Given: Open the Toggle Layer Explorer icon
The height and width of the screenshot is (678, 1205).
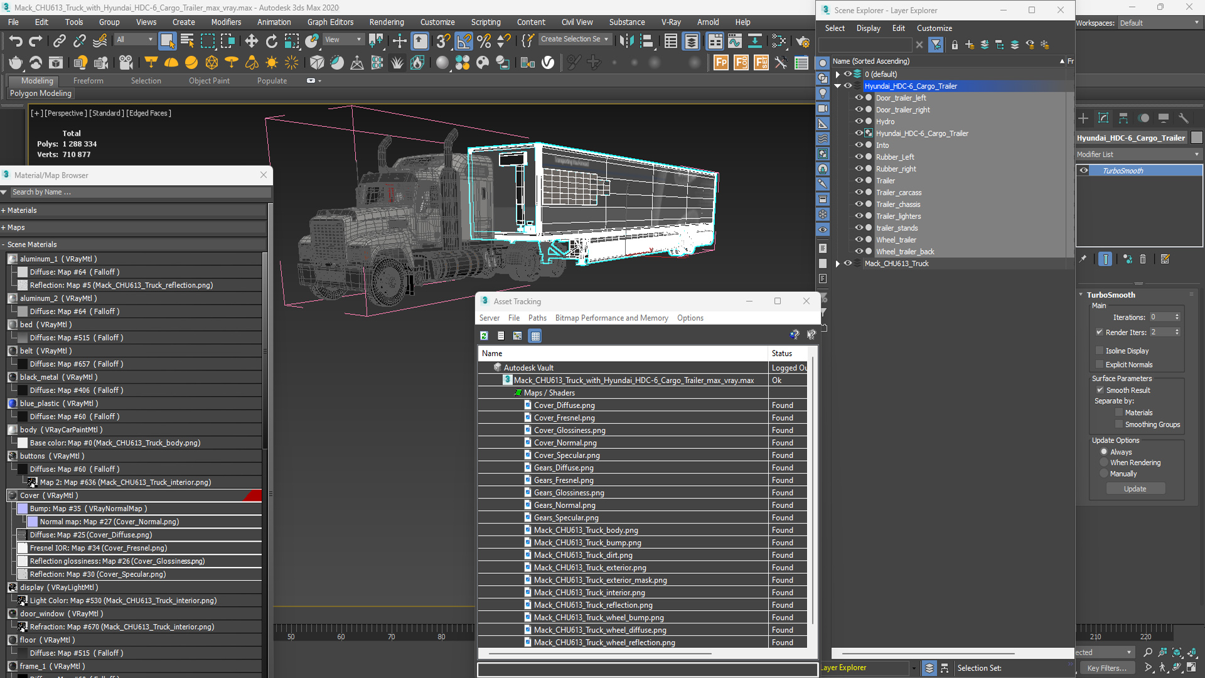Looking at the screenshot, I should (x=691, y=41).
